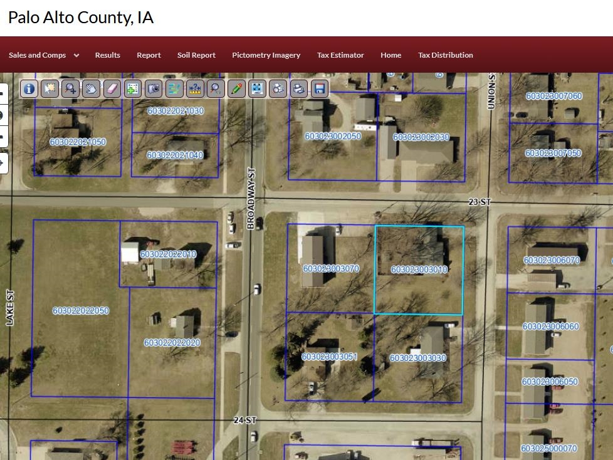Click the Eraser clear tool
The height and width of the screenshot is (460, 613).
click(x=112, y=88)
